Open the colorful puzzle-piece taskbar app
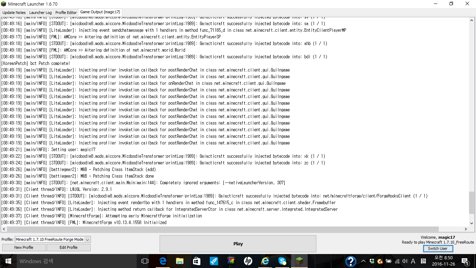 (231, 261)
